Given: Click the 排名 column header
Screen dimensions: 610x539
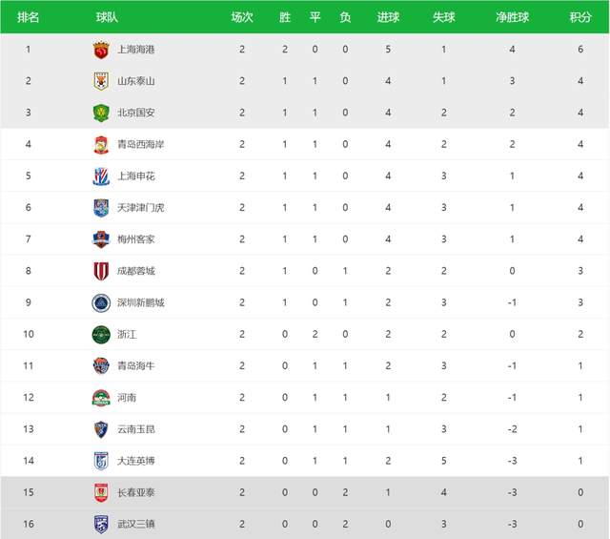Looking at the screenshot, I should click(x=28, y=17).
